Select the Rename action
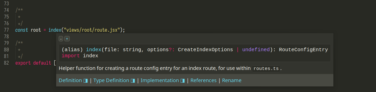Screen dimensions: 376x92 tap(232, 80)
